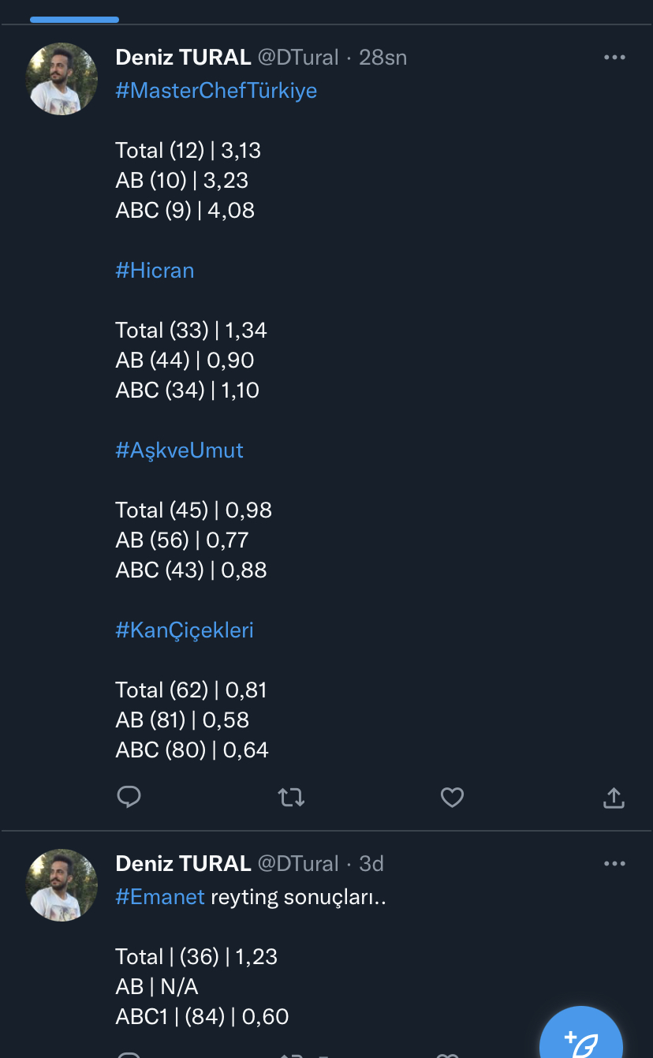The height and width of the screenshot is (1058, 653).
Task: Open Deniz TURAL avatar on Emanet tweet
Action: [62, 885]
